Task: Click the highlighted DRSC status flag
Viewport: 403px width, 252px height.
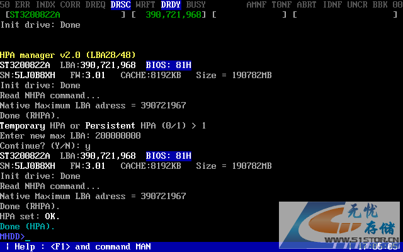Action: tap(120, 4)
